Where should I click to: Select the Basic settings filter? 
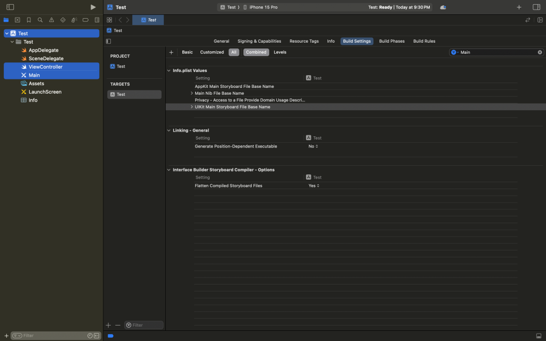tap(187, 52)
